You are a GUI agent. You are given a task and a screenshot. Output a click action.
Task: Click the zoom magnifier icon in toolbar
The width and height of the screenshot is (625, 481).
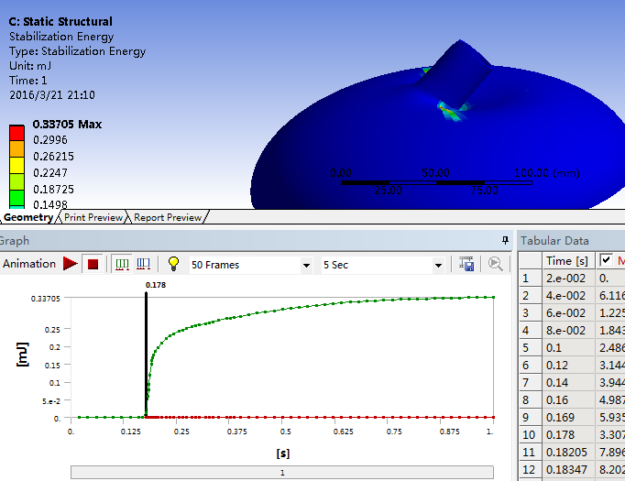(495, 264)
